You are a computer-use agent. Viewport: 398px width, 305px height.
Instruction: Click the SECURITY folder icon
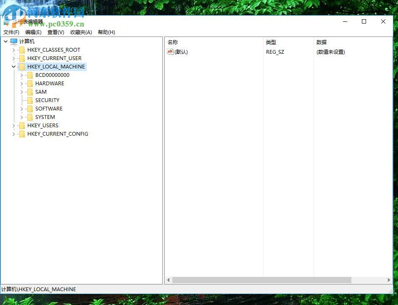point(30,100)
